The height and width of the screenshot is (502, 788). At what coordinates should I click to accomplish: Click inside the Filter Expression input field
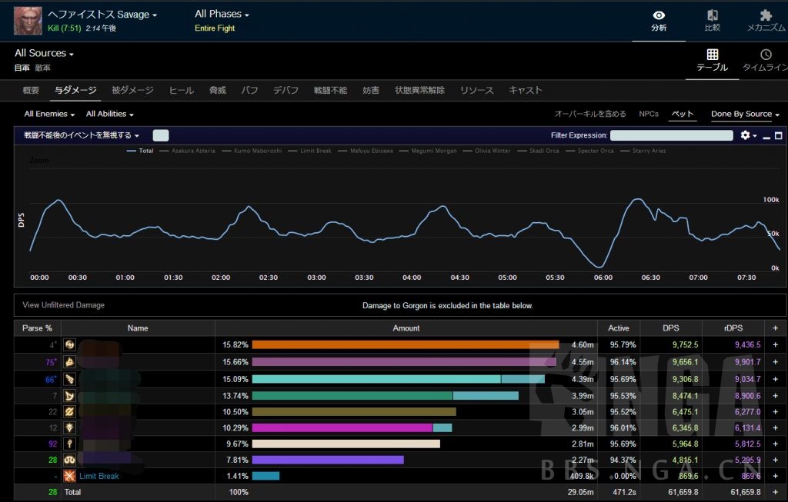(x=671, y=135)
